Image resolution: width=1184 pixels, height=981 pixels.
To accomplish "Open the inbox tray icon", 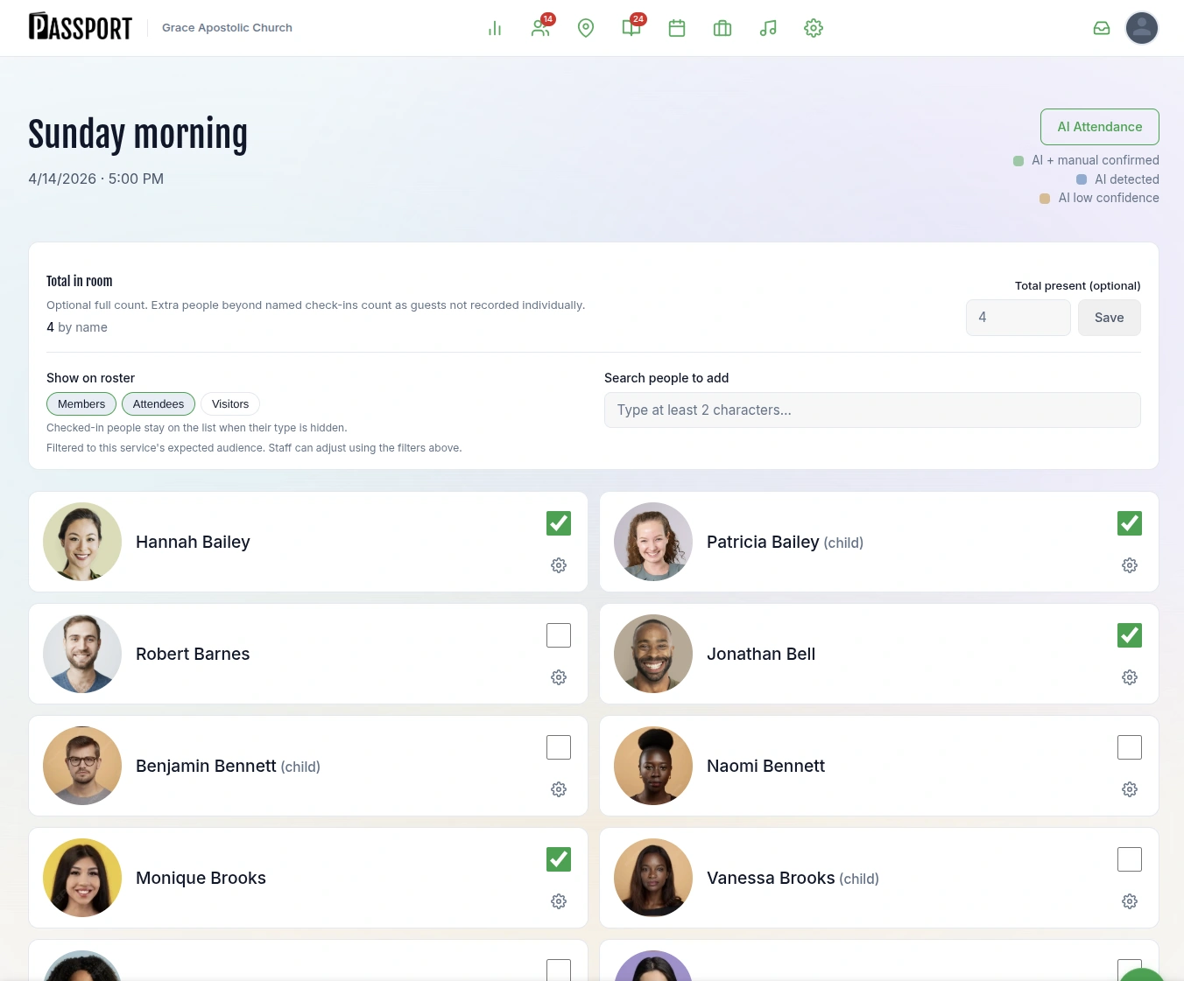I will (x=1102, y=28).
